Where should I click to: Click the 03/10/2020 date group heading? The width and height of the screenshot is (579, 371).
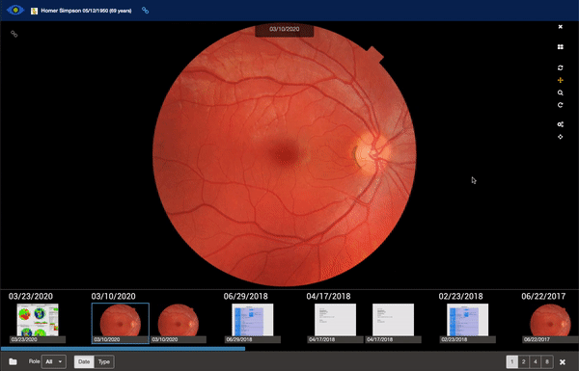tap(113, 296)
